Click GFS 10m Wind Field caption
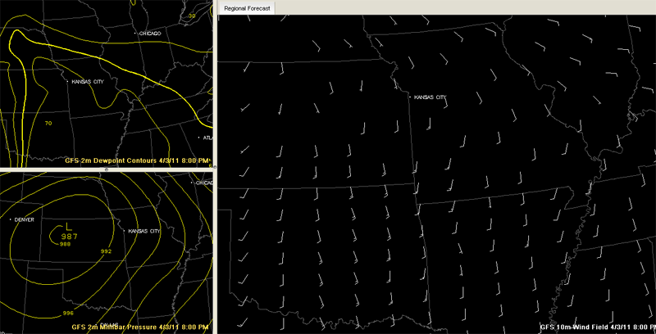Viewport: 656px width, 334px height. (598, 327)
